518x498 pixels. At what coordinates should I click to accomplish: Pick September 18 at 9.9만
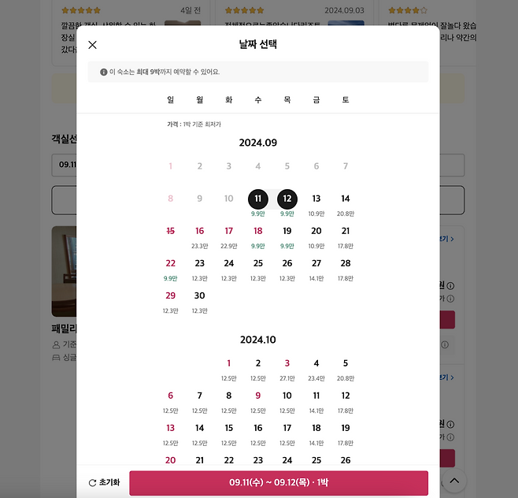[x=258, y=236]
